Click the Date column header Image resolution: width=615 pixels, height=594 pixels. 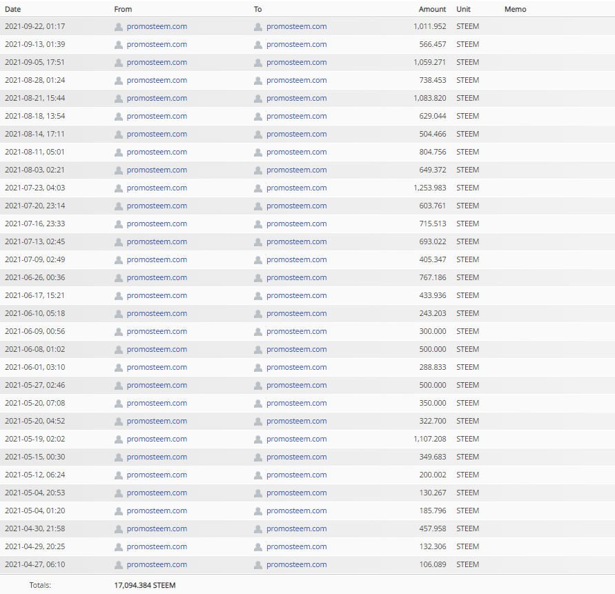point(13,9)
